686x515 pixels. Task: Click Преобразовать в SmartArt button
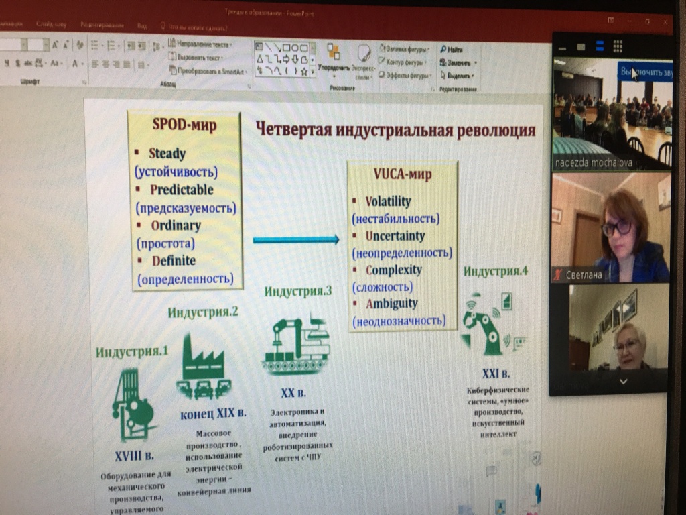coord(208,71)
